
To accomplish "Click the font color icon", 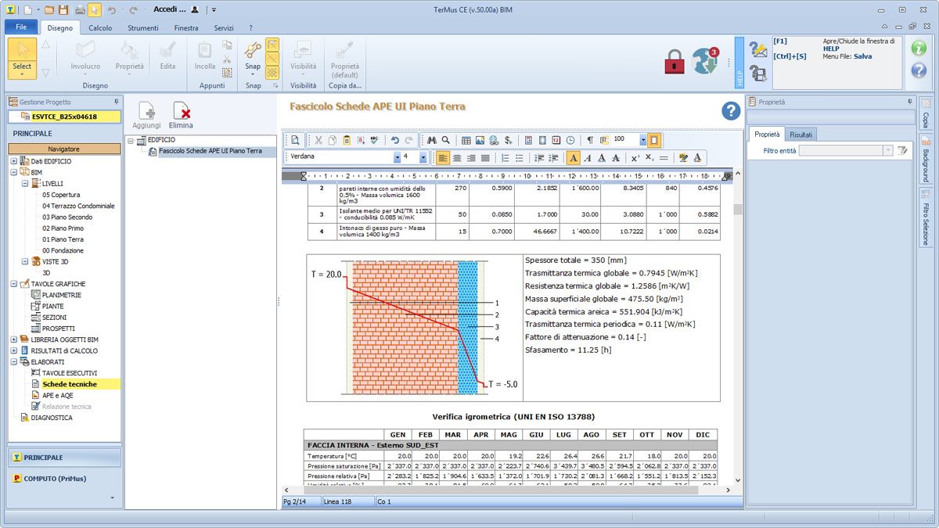I will 697,157.
